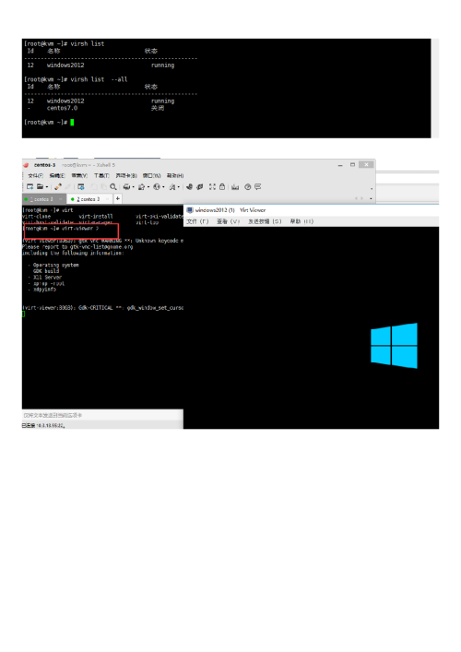Viewport: 461px width, 652px height.
Task: Open 文件(F) menu in Virt Viewer window
Action: point(197,221)
